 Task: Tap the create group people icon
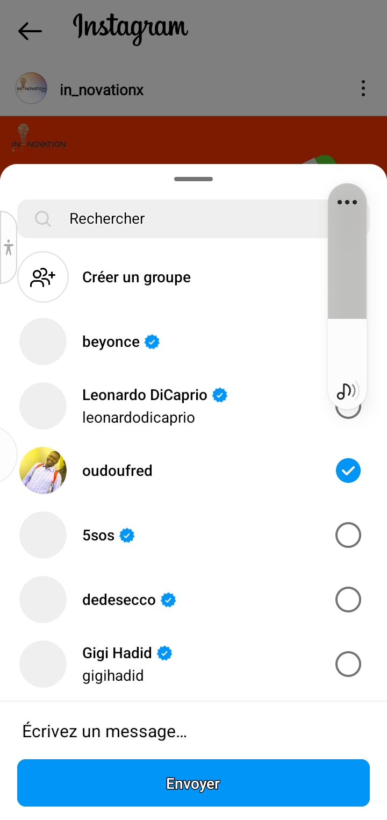(x=43, y=277)
